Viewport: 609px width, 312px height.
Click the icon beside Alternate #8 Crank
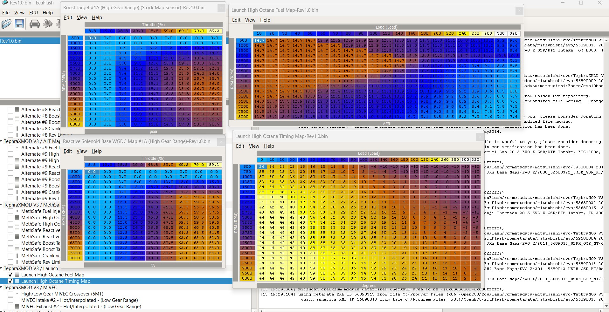[x=17, y=129]
